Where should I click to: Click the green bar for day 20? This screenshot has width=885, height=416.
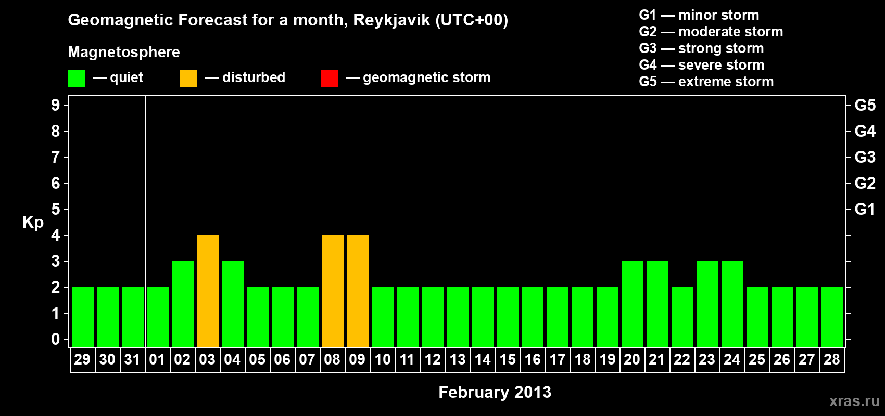coord(633,304)
